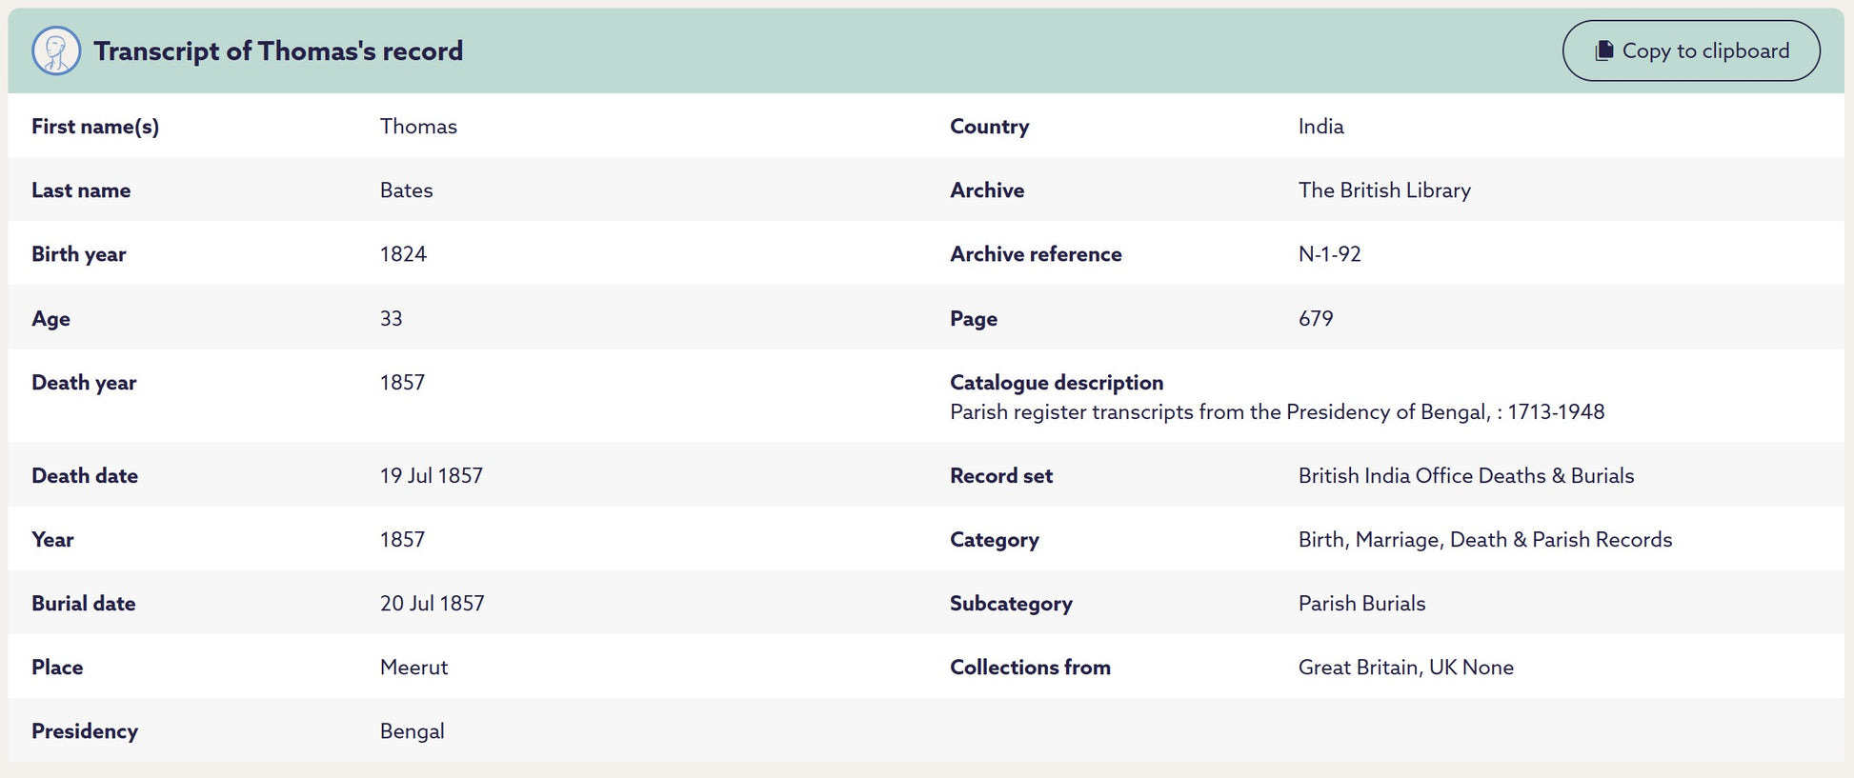Click the Parish Burials subcategory value
This screenshot has height=778, width=1854.
click(1361, 604)
